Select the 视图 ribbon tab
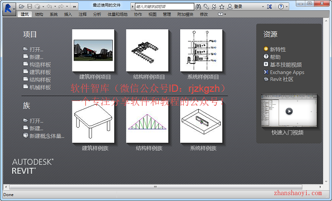This screenshot has height=201, width=332. click(152, 14)
